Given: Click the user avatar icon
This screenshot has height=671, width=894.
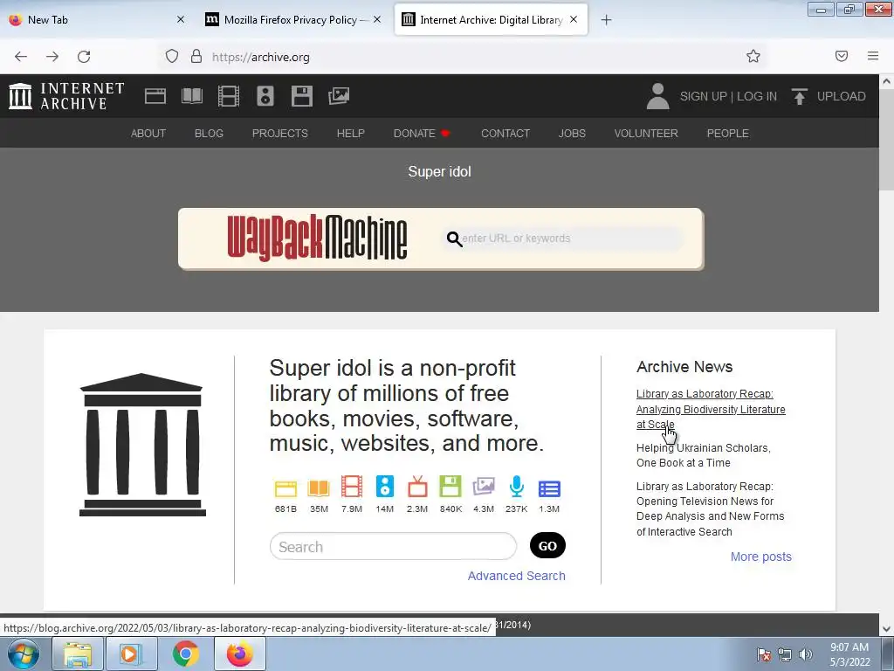Looking at the screenshot, I should [657, 96].
